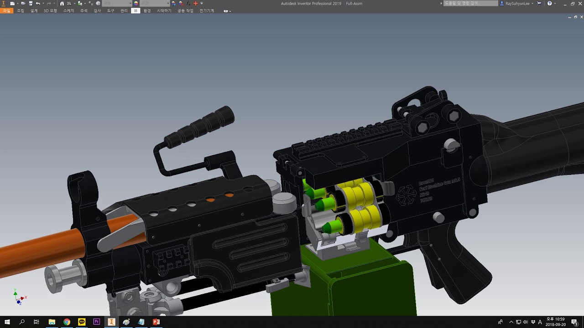Customize the quick access toolbar dropdown
584x328 pixels.
point(202,3)
